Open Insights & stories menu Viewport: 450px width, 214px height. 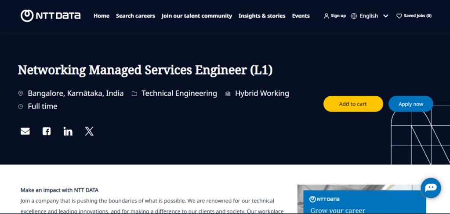262,16
